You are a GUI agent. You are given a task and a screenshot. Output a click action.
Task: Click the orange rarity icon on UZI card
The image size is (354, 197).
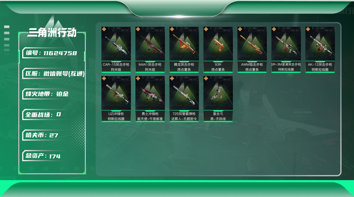point(104,78)
